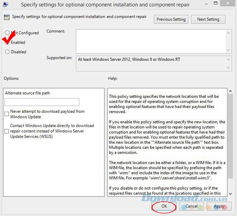Select the Disabled radio button
The width and height of the screenshot is (237, 216).
pos(7,52)
